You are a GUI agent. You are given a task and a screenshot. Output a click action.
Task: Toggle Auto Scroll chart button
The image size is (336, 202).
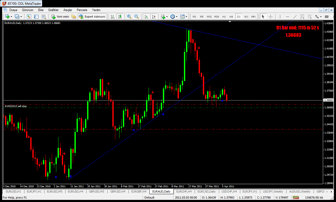click(x=146, y=17)
